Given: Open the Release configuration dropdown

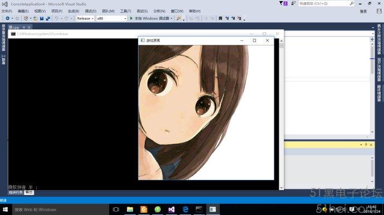Looking at the screenshot, I should click(85, 18).
